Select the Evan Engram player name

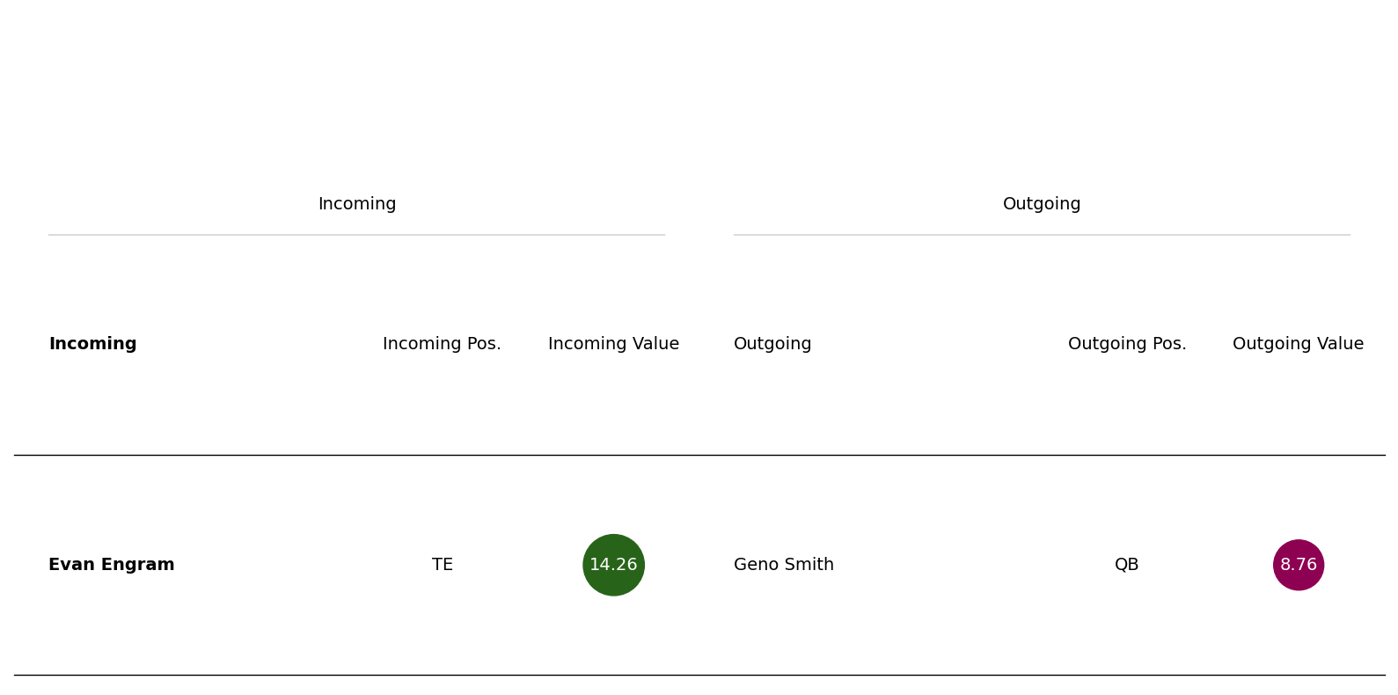[112, 565]
